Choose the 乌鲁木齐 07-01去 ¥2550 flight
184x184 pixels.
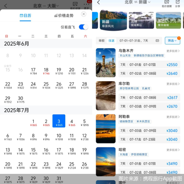point(149,65)
